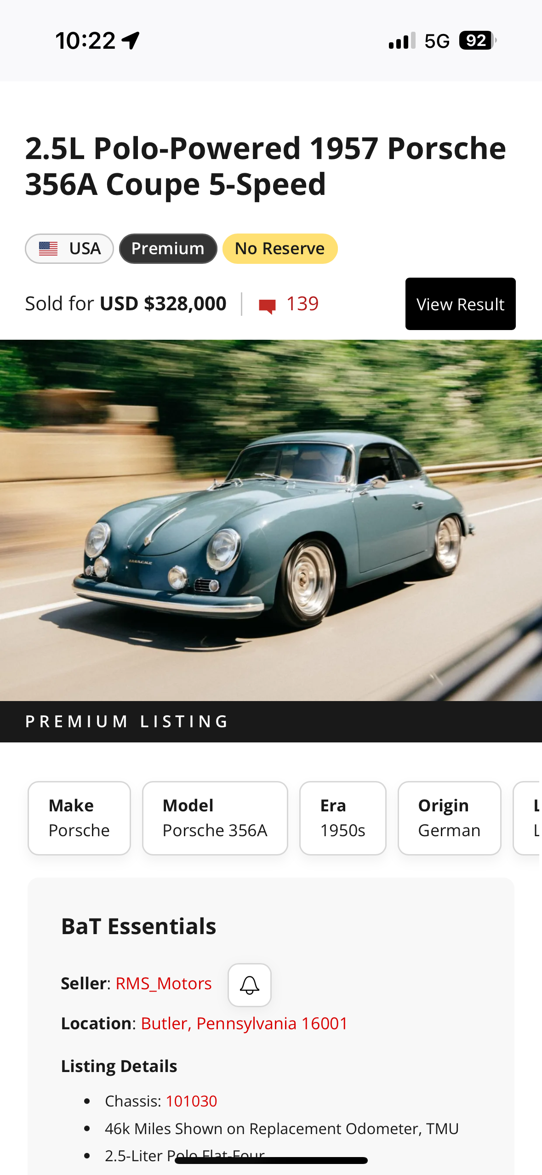Tap the Premium badge
Viewport: 542px width, 1175px height.
tap(168, 249)
